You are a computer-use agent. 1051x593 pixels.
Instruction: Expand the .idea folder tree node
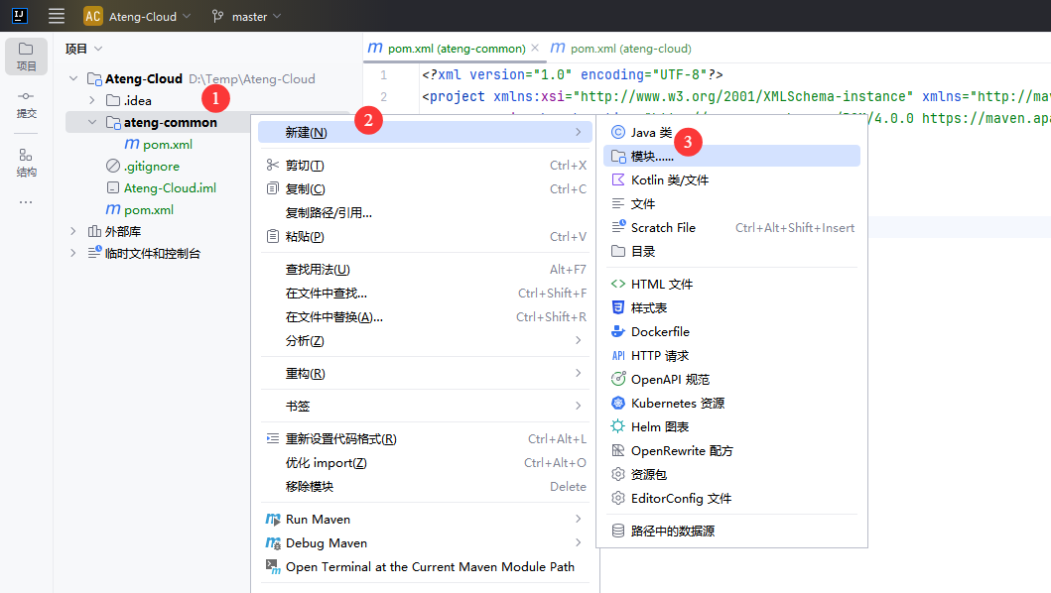pyautogui.click(x=91, y=100)
